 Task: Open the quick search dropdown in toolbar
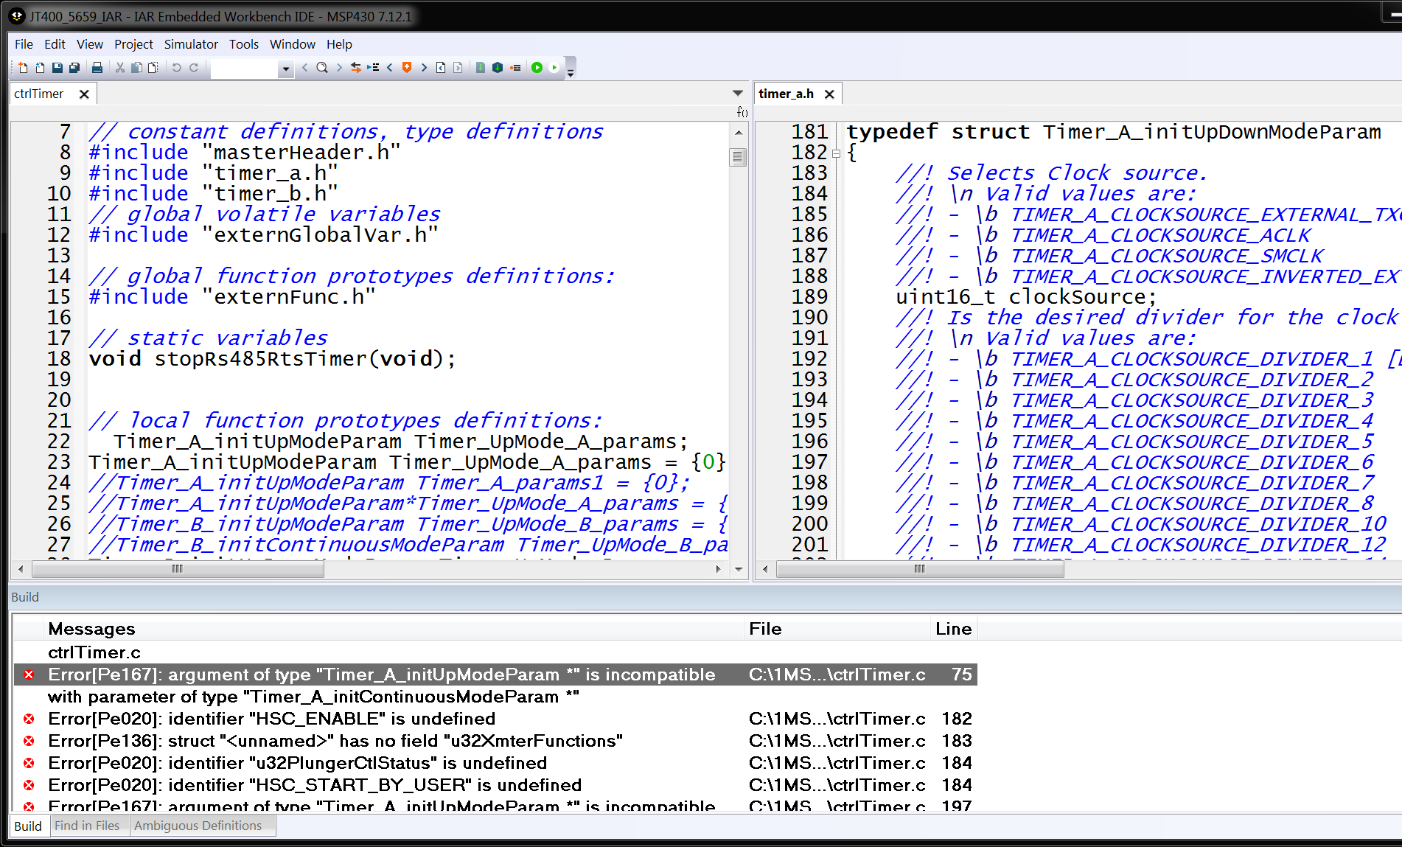[286, 69]
